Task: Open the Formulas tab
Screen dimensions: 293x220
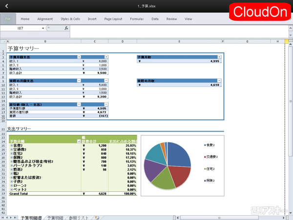Action: 137,19
